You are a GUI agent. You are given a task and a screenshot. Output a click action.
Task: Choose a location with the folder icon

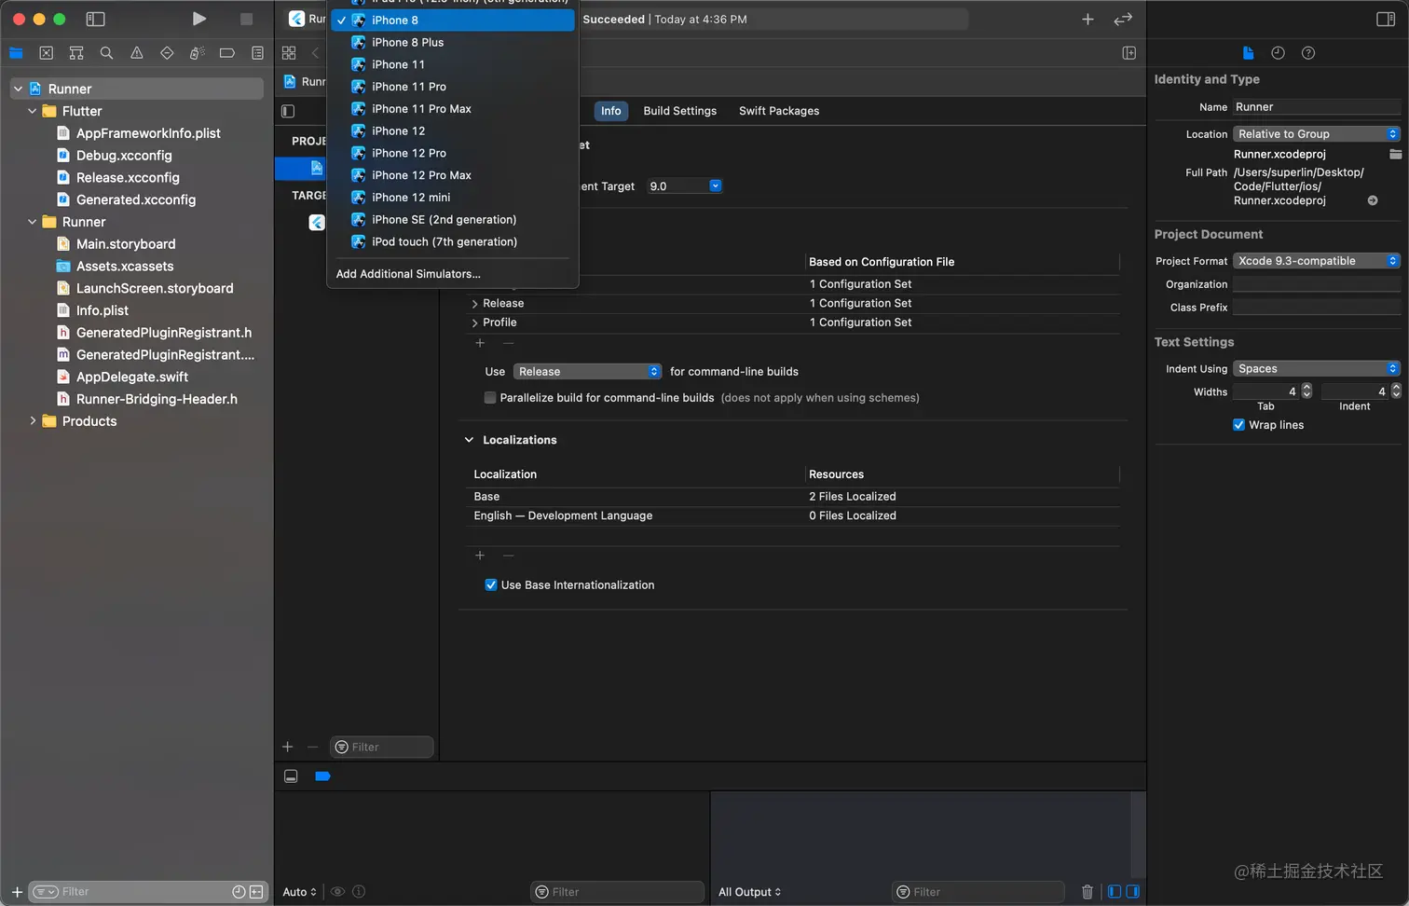tap(1395, 154)
